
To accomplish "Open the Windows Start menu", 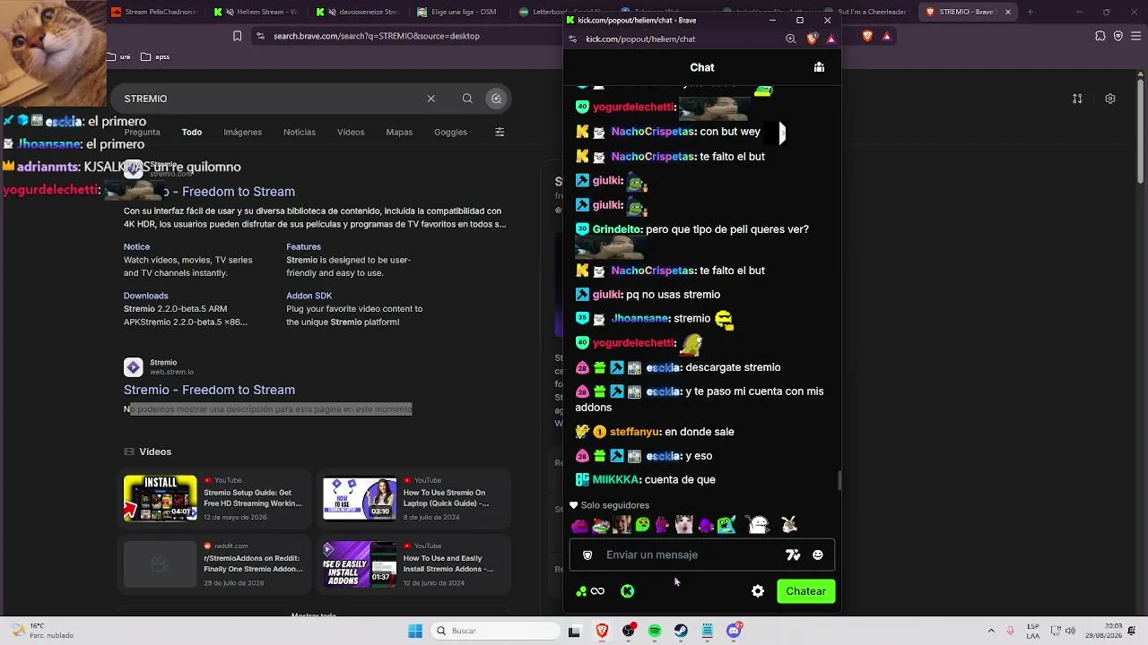I will [415, 631].
